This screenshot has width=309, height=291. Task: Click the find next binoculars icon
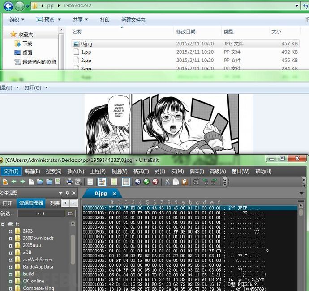click(205, 182)
